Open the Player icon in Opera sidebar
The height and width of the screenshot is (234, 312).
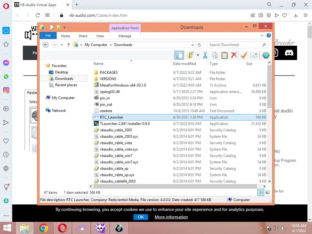[x=6, y=109]
